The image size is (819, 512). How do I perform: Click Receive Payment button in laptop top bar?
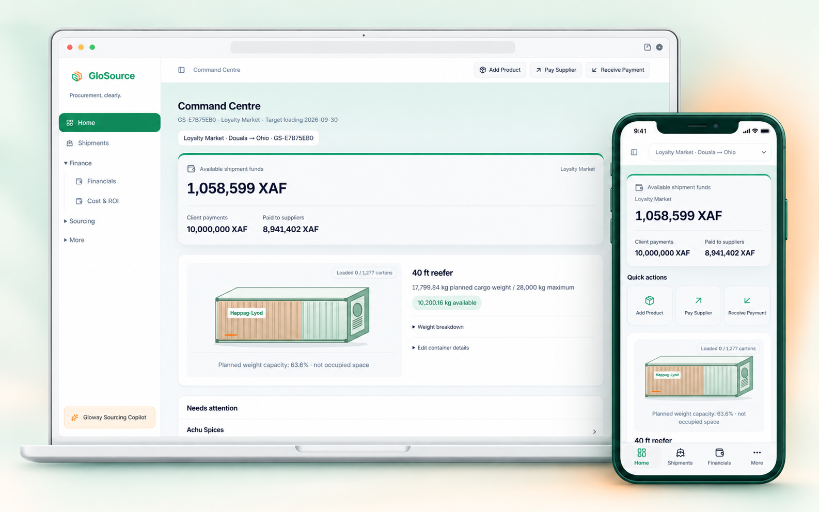(618, 70)
